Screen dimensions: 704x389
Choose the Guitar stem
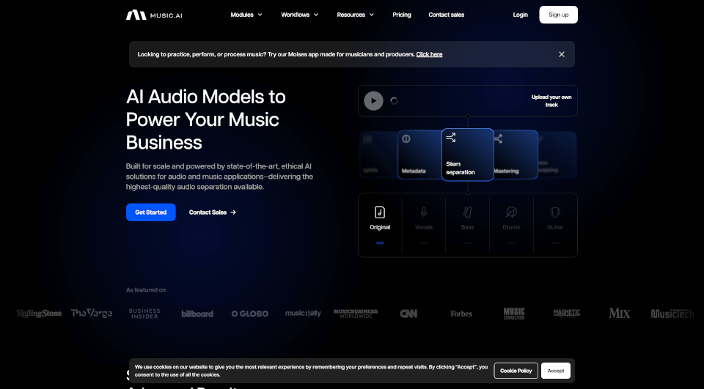coord(555,225)
